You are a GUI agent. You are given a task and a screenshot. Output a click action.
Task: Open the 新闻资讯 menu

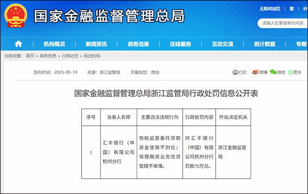click(97, 44)
